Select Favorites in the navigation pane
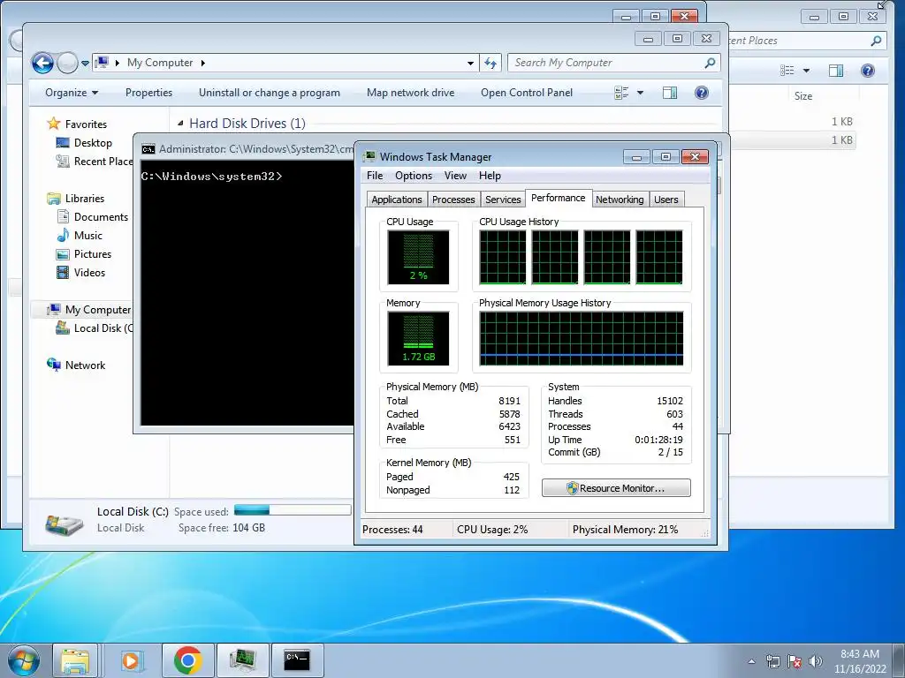 pyautogui.click(x=86, y=124)
